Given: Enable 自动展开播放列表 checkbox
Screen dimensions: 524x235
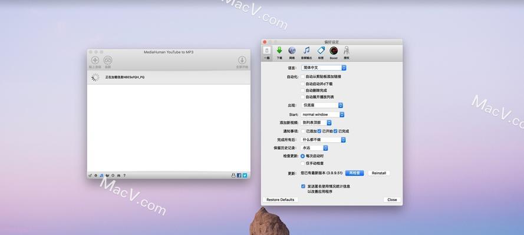Looking at the screenshot, I should pos(303,97).
